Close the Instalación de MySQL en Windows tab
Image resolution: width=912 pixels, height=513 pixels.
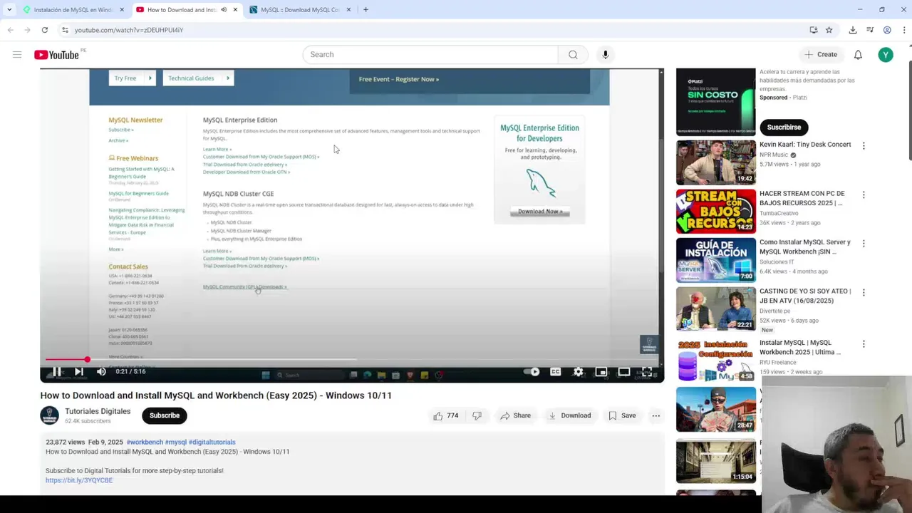click(121, 10)
